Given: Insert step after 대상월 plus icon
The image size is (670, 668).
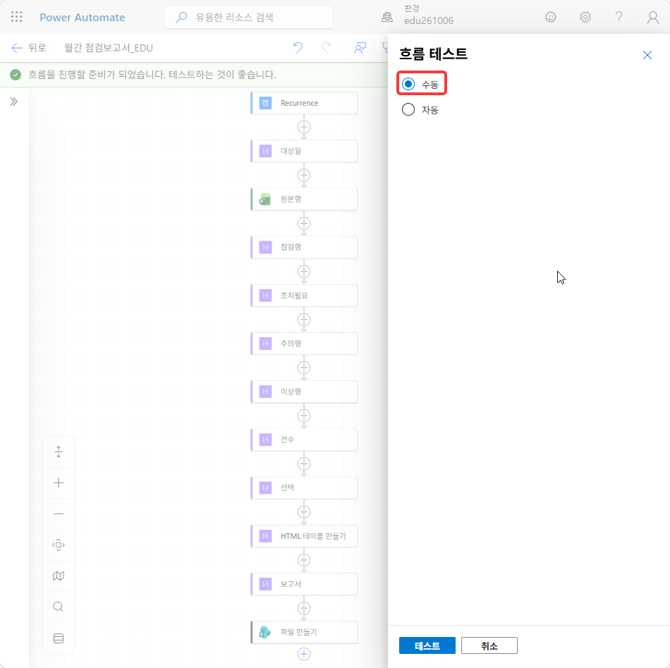Looking at the screenshot, I should point(304,175).
